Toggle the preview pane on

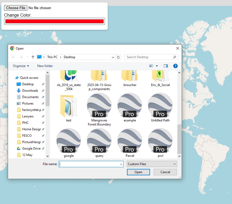pos(166,66)
